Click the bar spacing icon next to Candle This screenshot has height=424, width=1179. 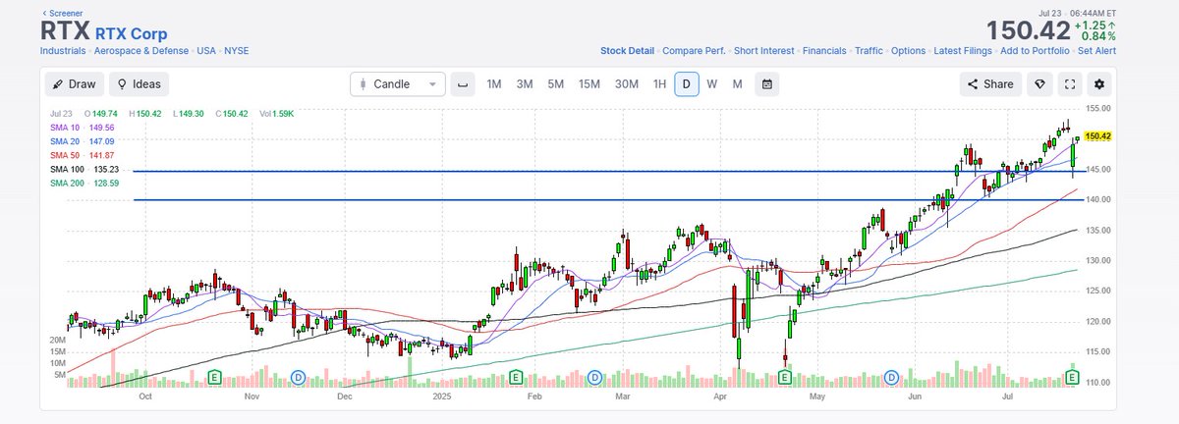coord(462,84)
